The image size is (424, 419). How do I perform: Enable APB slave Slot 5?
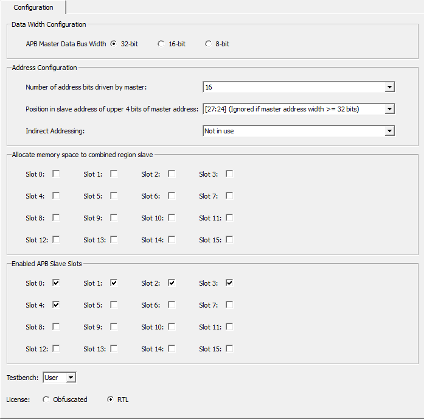click(114, 305)
